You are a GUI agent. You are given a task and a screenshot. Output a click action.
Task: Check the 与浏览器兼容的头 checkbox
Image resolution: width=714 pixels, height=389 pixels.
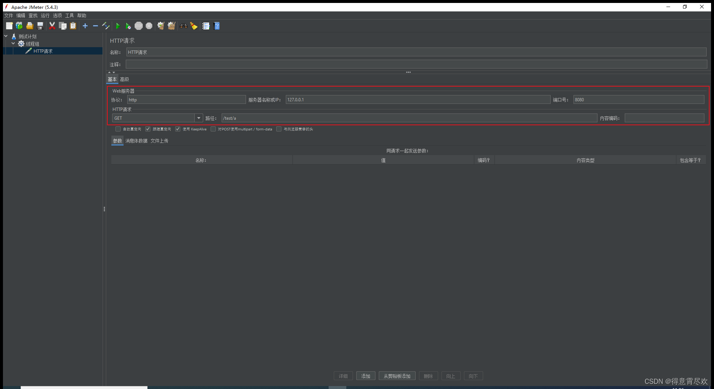click(279, 129)
